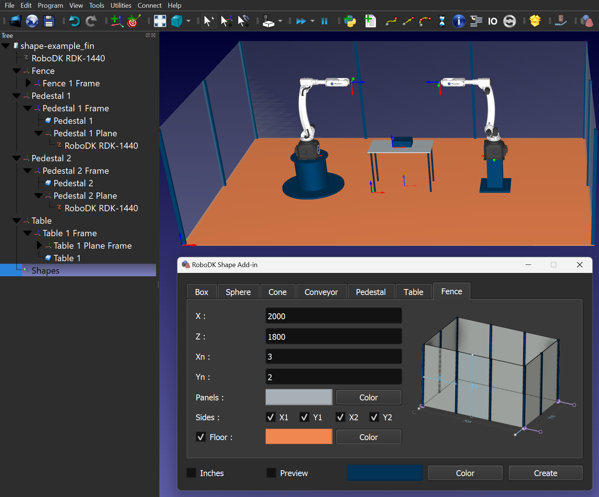599x497 pixels.
Task: Open online library globe icon
Action: tap(32, 21)
